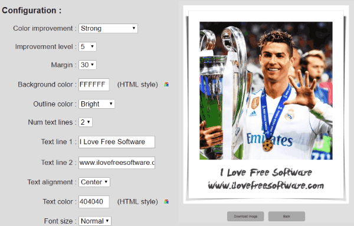Open the text color picker icon
Viewport: 354px width, 226px height.
coord(166,201)
